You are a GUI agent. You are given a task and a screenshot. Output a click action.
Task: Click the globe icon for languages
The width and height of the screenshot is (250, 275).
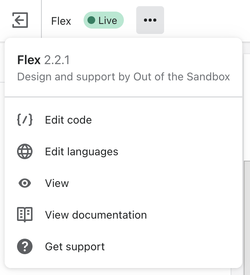25,151
